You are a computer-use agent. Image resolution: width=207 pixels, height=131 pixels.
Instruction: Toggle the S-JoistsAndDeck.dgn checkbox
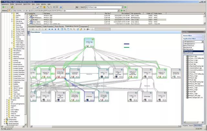coord(187,68)
